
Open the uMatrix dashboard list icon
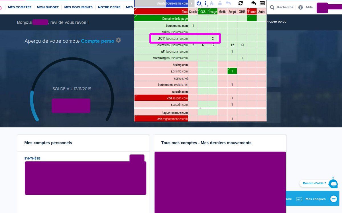point(262,3)
